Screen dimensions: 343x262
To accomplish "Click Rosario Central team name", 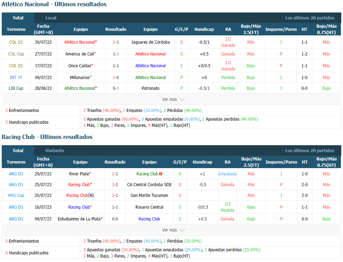I will tap(149, 207).
